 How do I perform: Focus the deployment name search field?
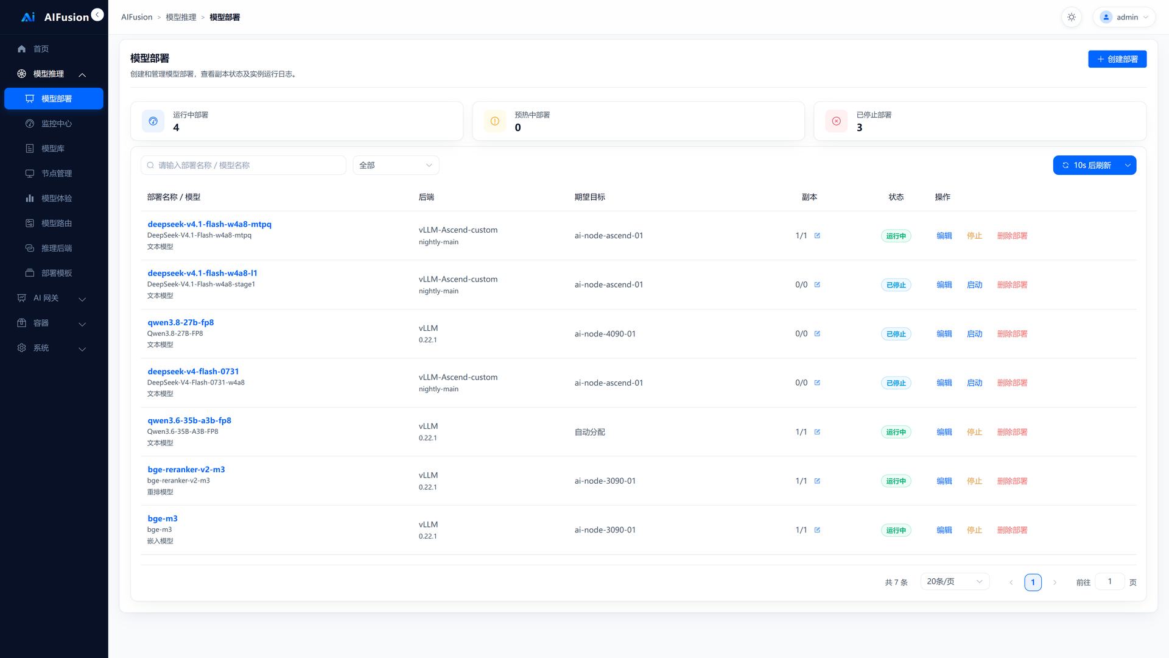coord(244,165)
